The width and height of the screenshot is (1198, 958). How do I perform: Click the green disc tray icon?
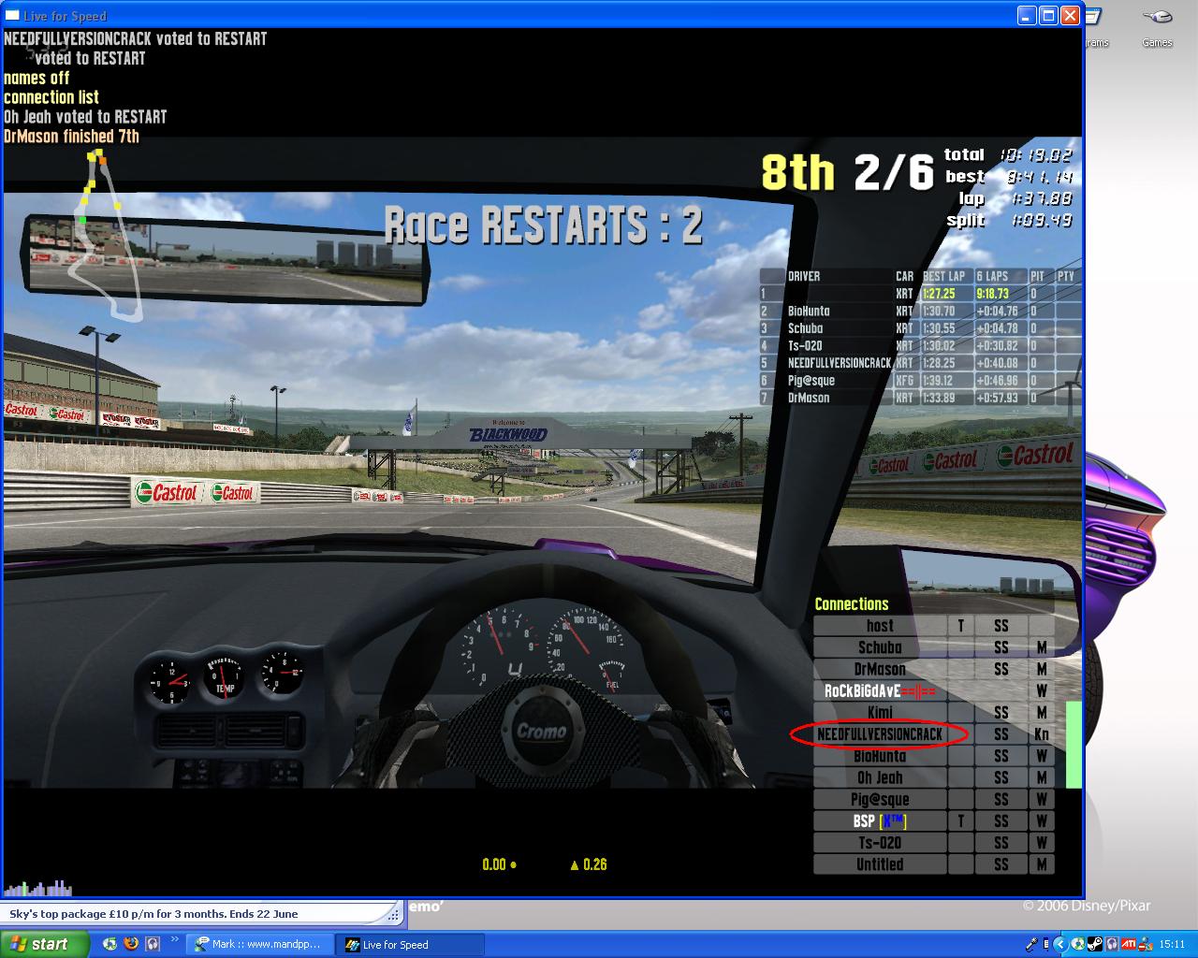[x=1077, y=944]
